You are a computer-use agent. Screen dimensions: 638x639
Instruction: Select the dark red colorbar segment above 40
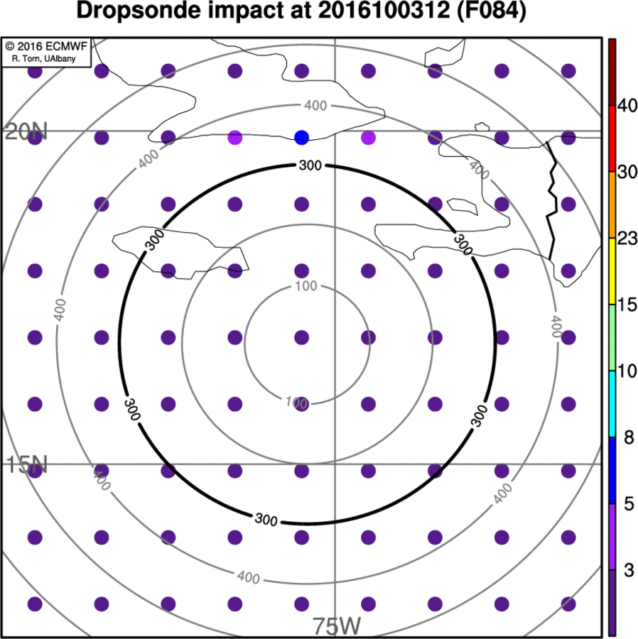pyautogui.click(x=612, y=72)
